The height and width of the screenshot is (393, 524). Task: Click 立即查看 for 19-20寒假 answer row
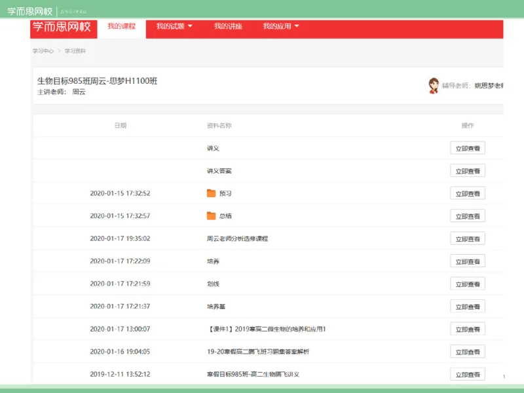click(468, 352)
